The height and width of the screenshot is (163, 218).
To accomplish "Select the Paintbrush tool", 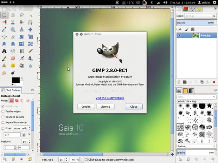I will point(4,58).
